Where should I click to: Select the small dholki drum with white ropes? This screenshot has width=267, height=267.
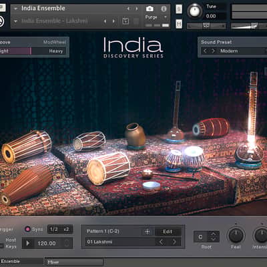coord(89,141)
